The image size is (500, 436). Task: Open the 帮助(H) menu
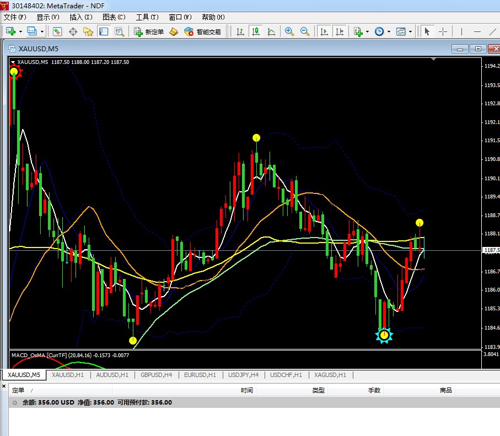click(213, 17)
